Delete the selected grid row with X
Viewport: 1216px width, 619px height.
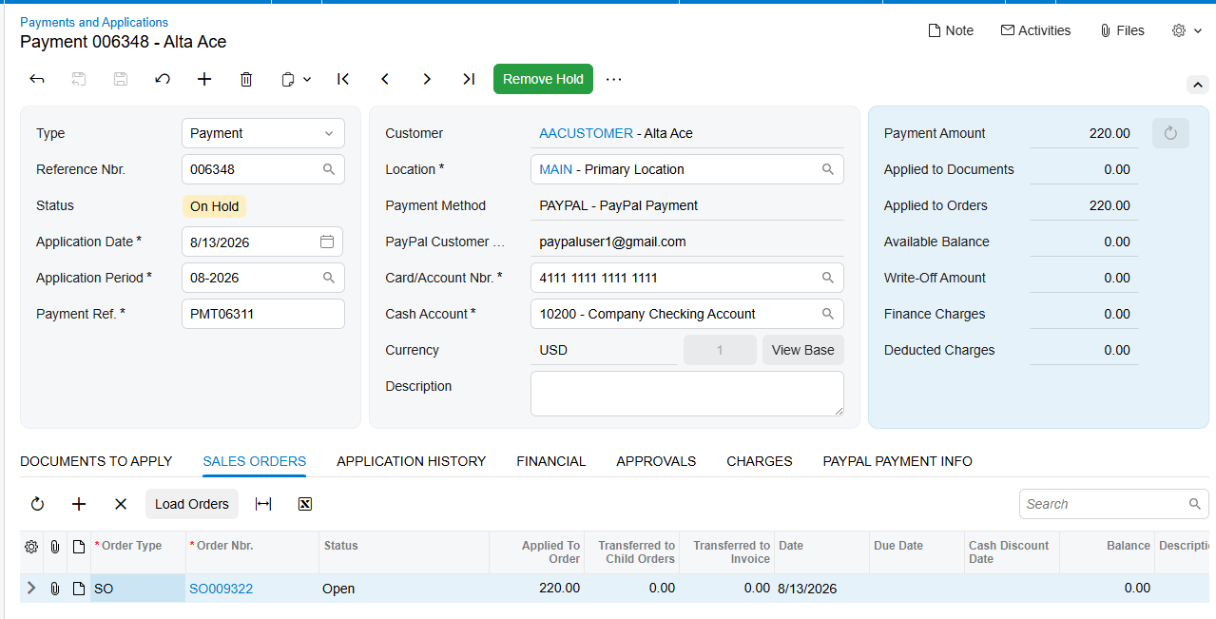pos(121,504)
